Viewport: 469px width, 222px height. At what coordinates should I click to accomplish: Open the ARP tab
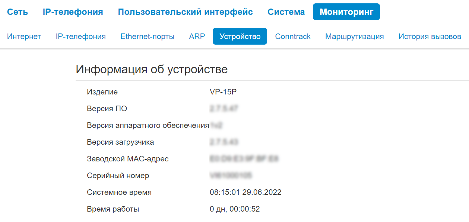(197, 36)
